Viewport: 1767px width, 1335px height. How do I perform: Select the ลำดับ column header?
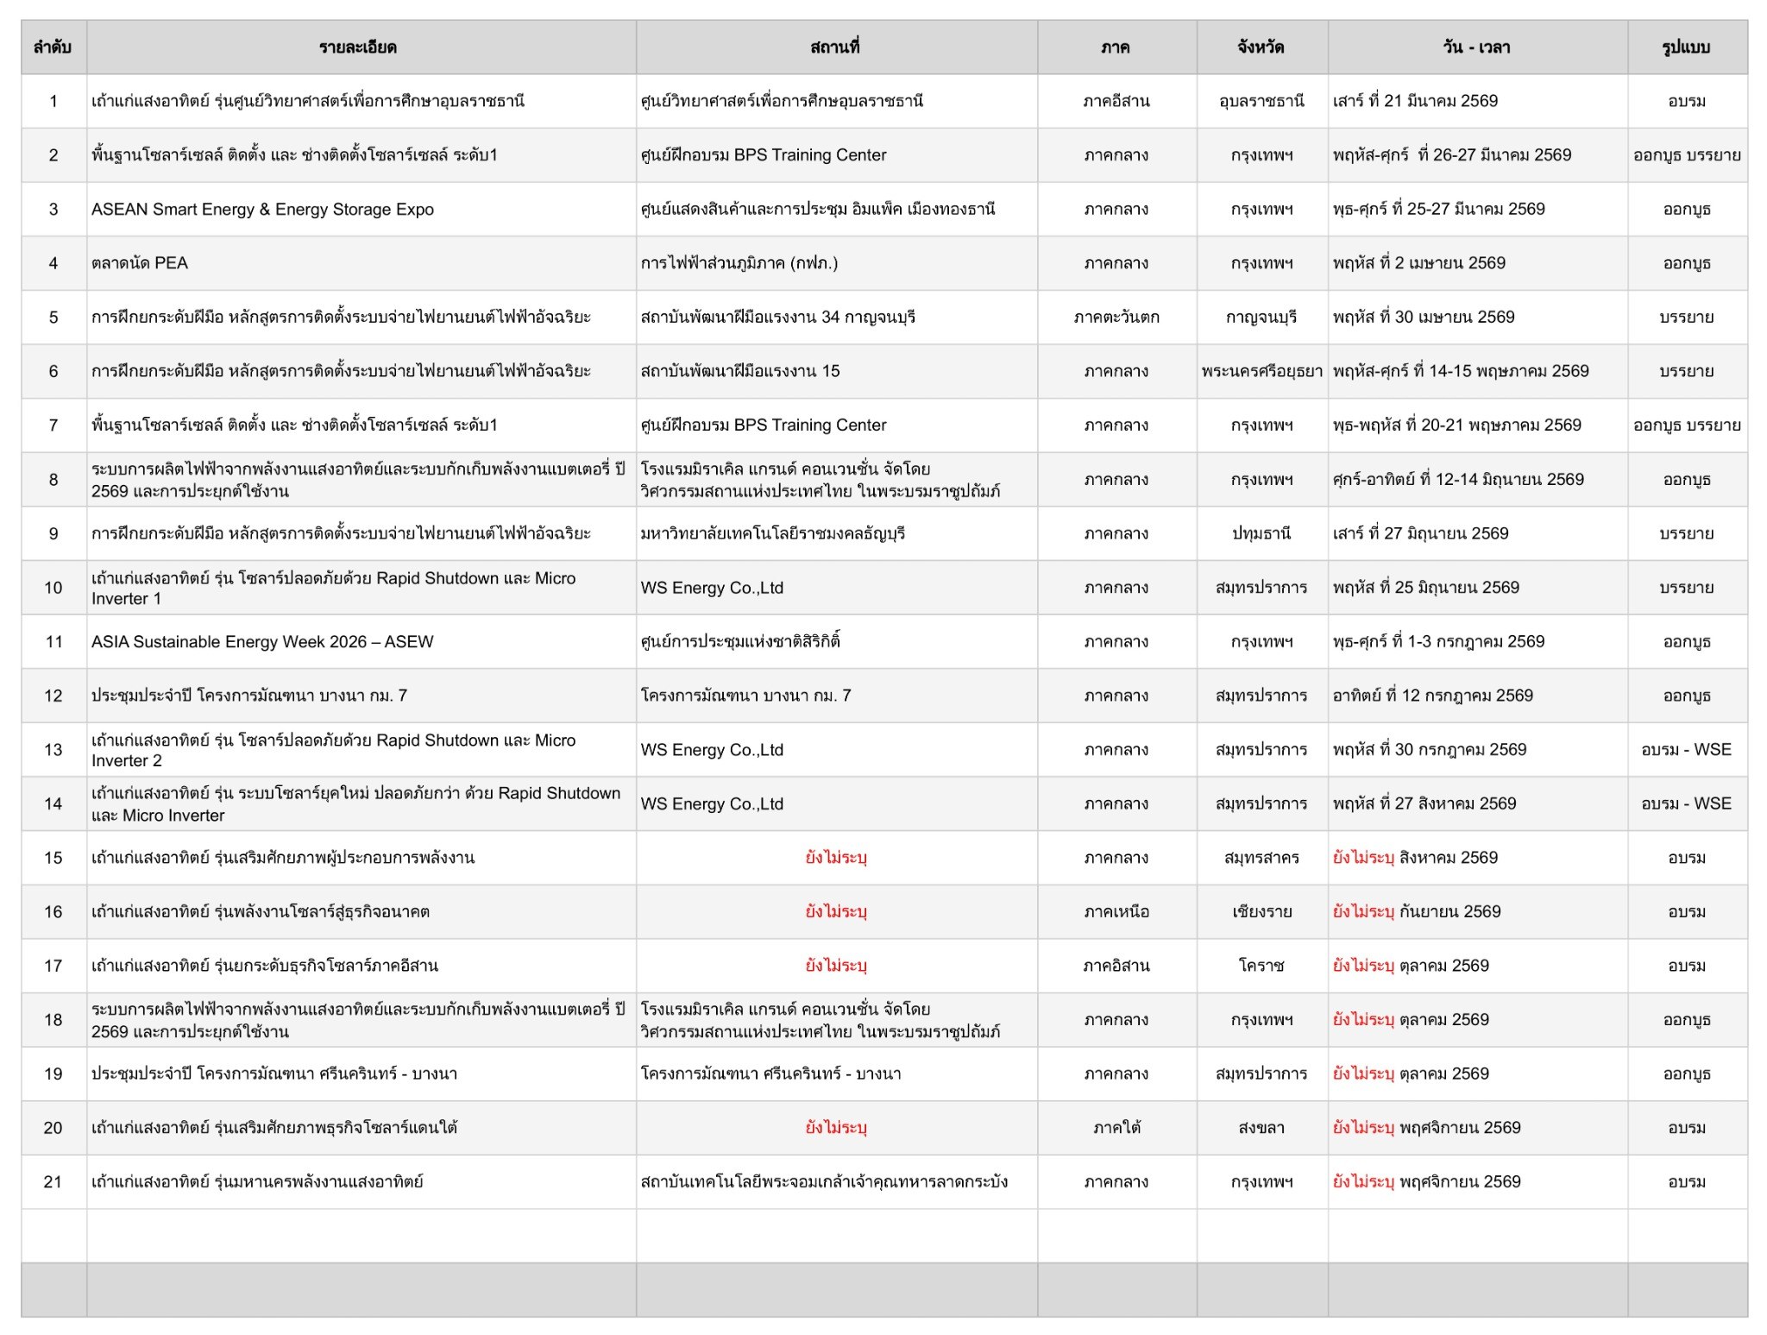[x=53, y=47]
